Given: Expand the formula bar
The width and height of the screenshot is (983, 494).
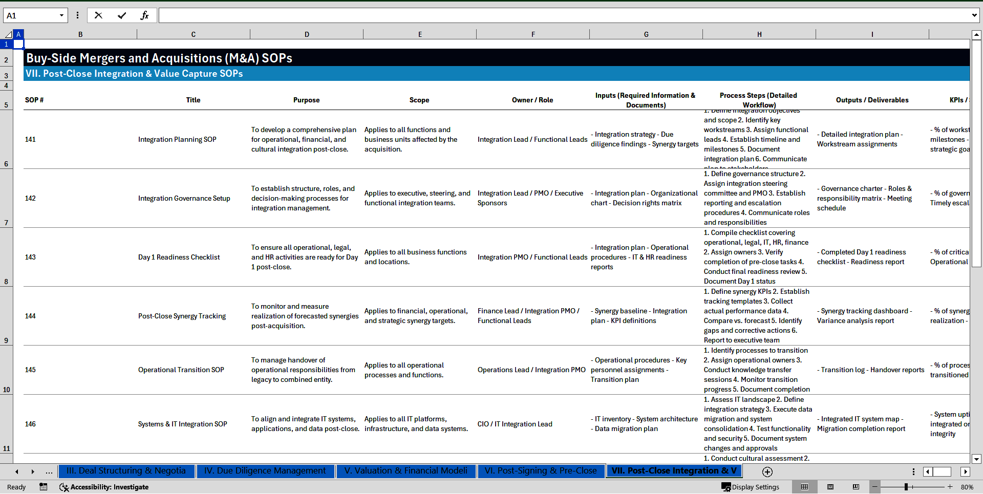Looking at the screenshot, I should point(974,15).
